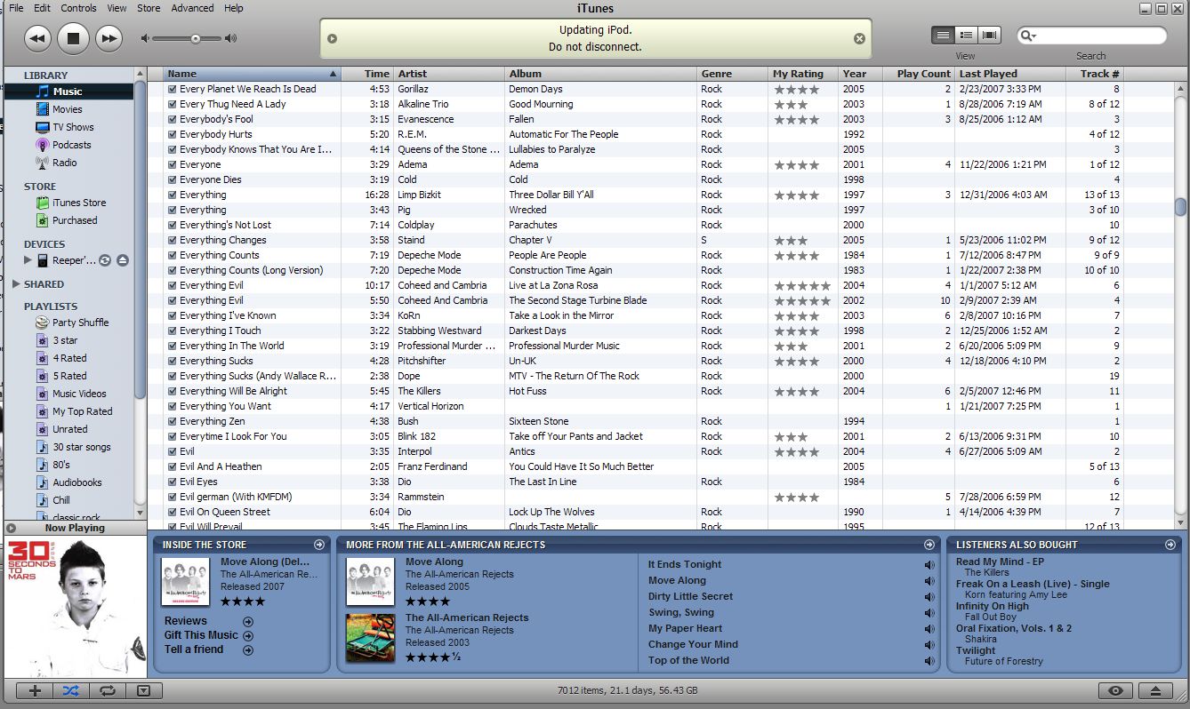Open the Controls menu
1190x709 pixels.
click(x=78, y=8)
